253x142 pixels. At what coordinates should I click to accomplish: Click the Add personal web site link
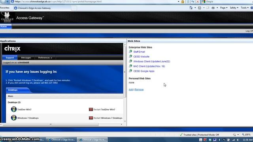[x=131, y=90]
